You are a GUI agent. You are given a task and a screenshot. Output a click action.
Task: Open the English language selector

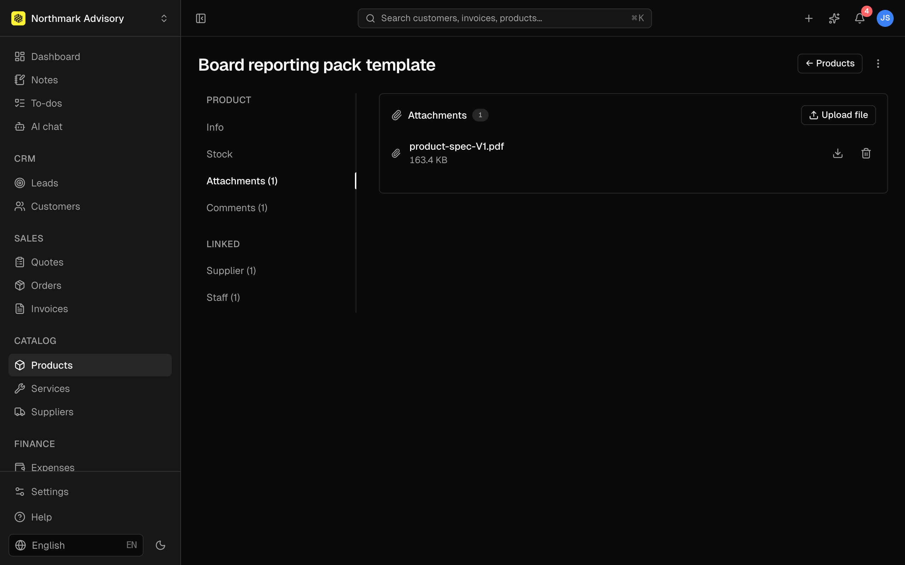coord(76,545)
